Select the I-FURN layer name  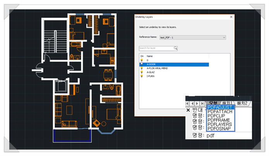[x=151, y=76]
